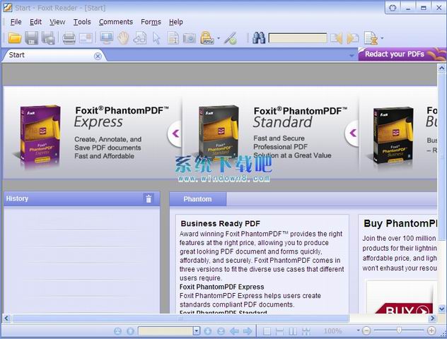Click the Snapshot camera icon
Viewport: 447px width, 339px height.
click(189, 38)
